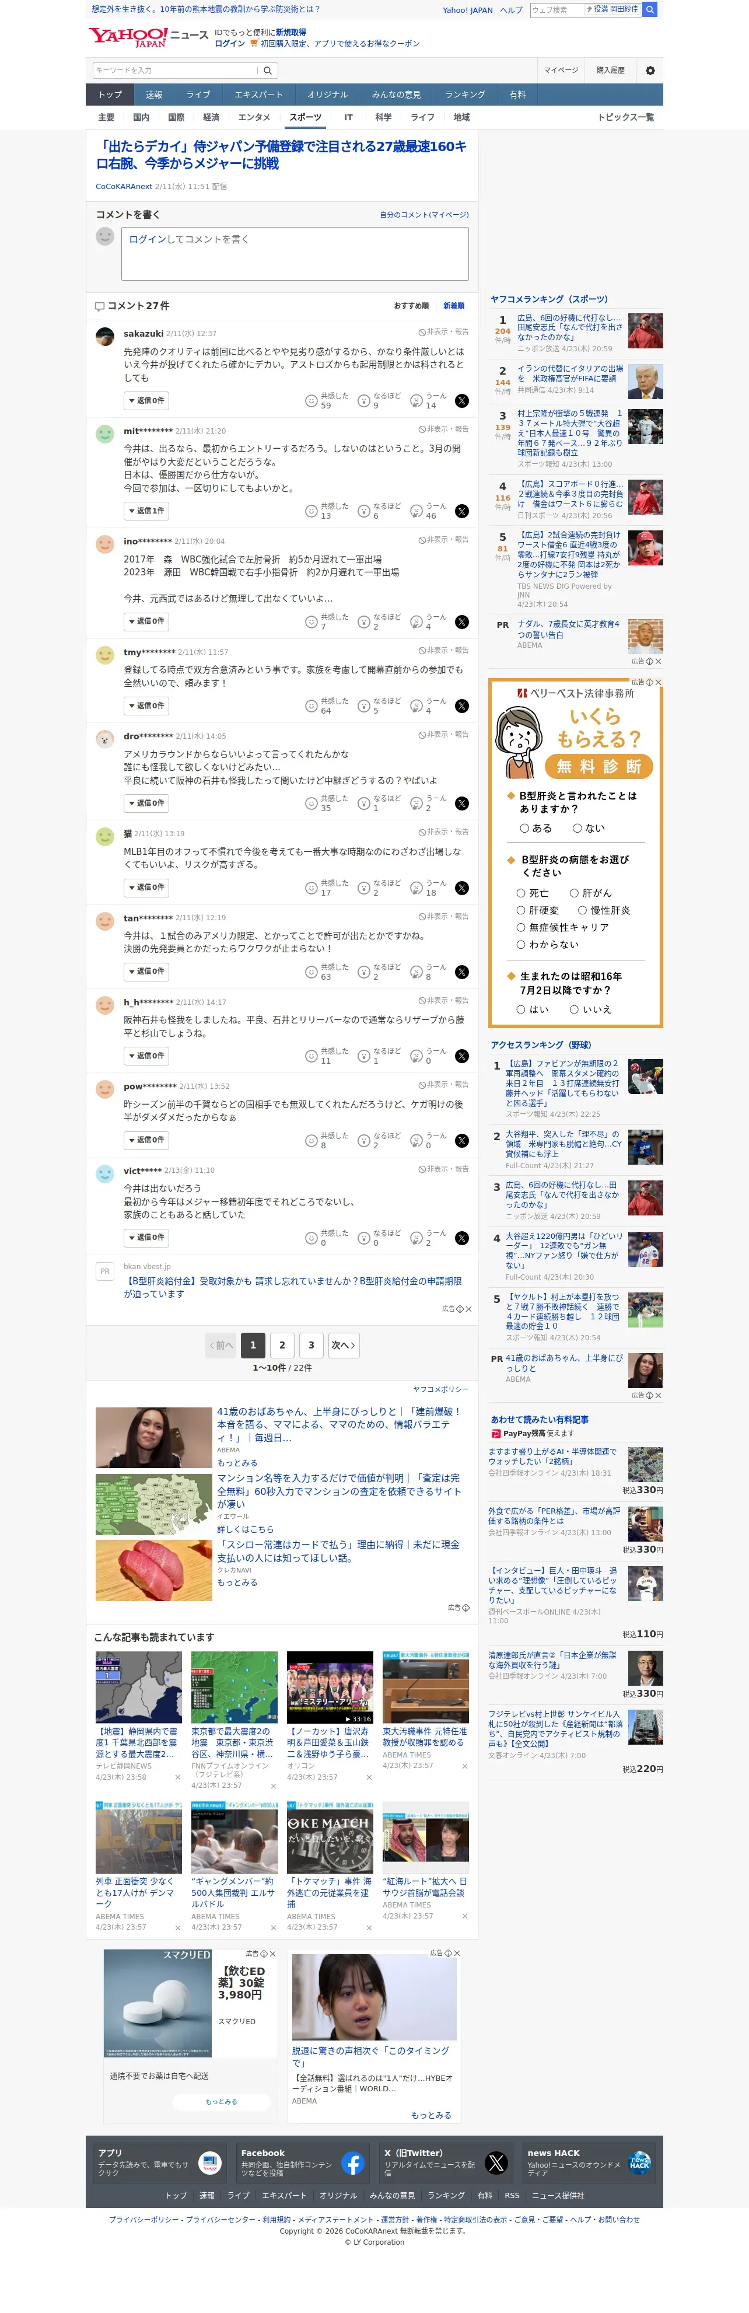Expand 返信1件 under mit********'s comment
This screenshot has width=749, height=2313.
tap(146, 512)
